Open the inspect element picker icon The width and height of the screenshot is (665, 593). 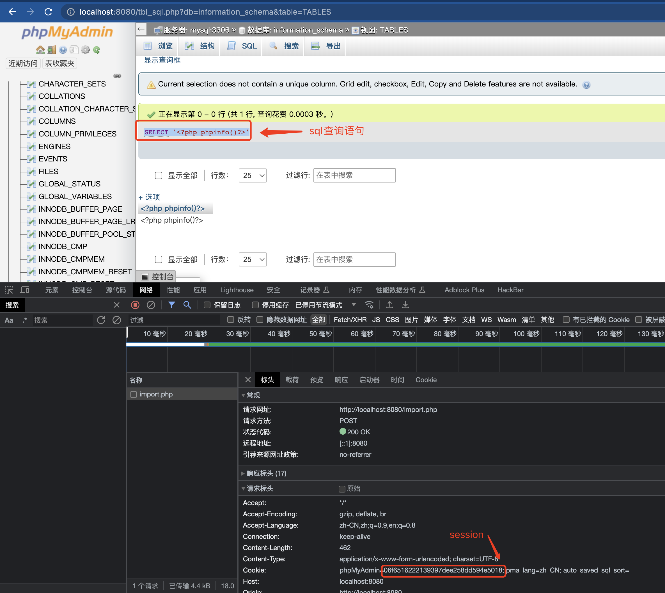tap(9, 290)
